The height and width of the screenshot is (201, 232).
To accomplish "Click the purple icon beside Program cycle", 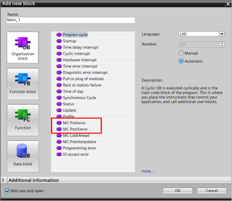I will coord(59,35).
